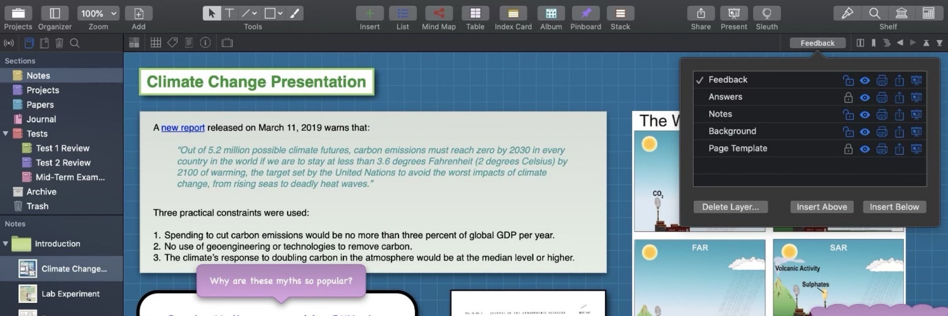This screenshot has height=316, width=948.
Task: Insert a Table figure
Action: coord(475,14)
